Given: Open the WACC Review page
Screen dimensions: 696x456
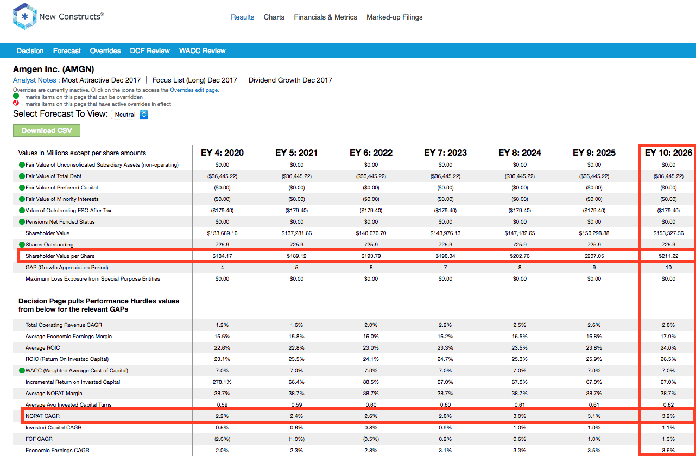Looking at the screenshot, I should [x=203, y=50].
